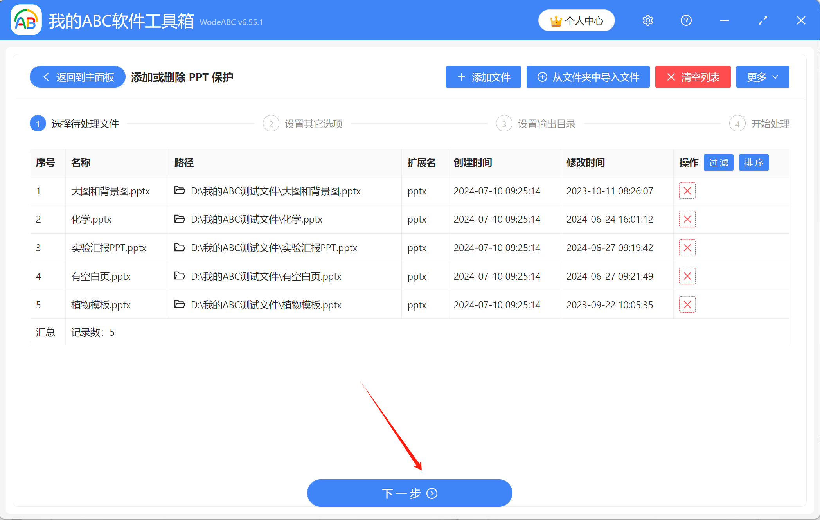820x520 pixels.
Task: Open the 过滤 filter control
Action: coord(718,162)
